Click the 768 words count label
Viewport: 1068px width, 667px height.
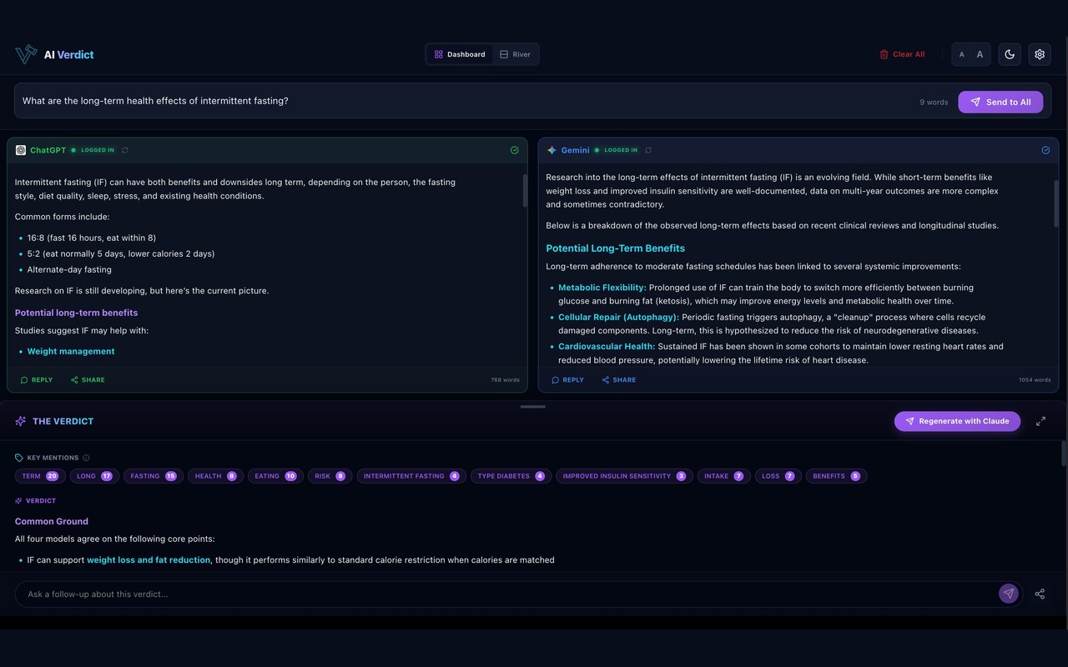click(x=505, y=380)
